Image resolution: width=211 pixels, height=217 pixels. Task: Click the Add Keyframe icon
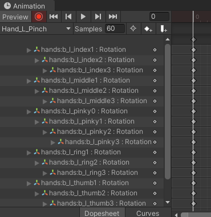coord(148,29)
